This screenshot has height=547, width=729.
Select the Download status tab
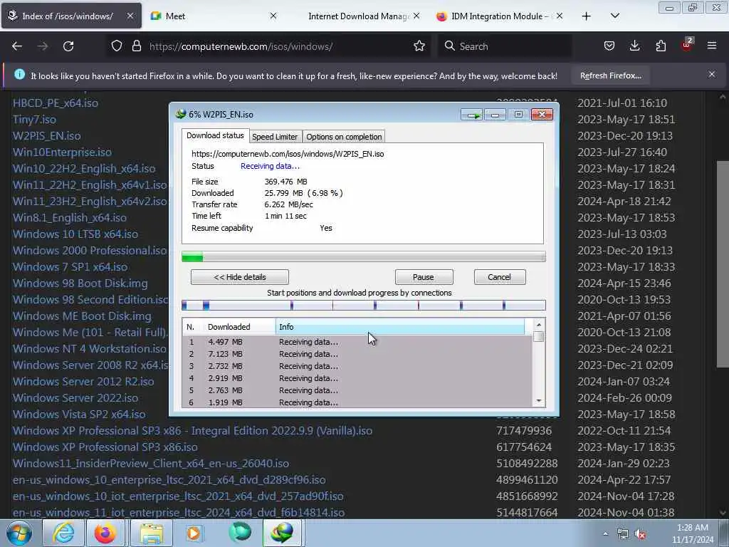(215, 135)
